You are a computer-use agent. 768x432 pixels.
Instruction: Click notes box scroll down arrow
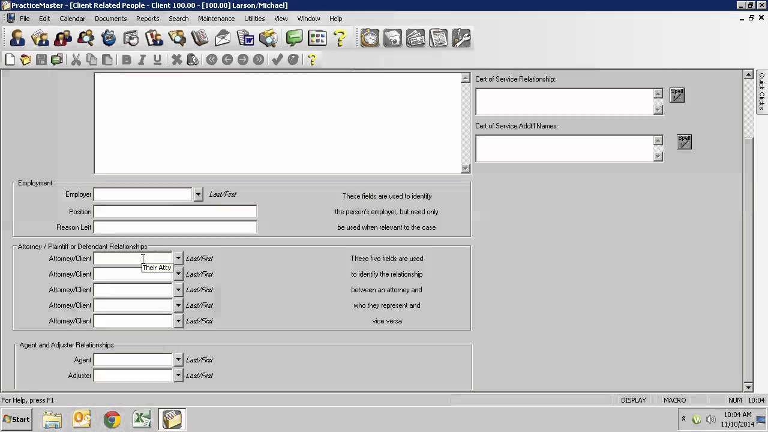(x=465, y=169)
